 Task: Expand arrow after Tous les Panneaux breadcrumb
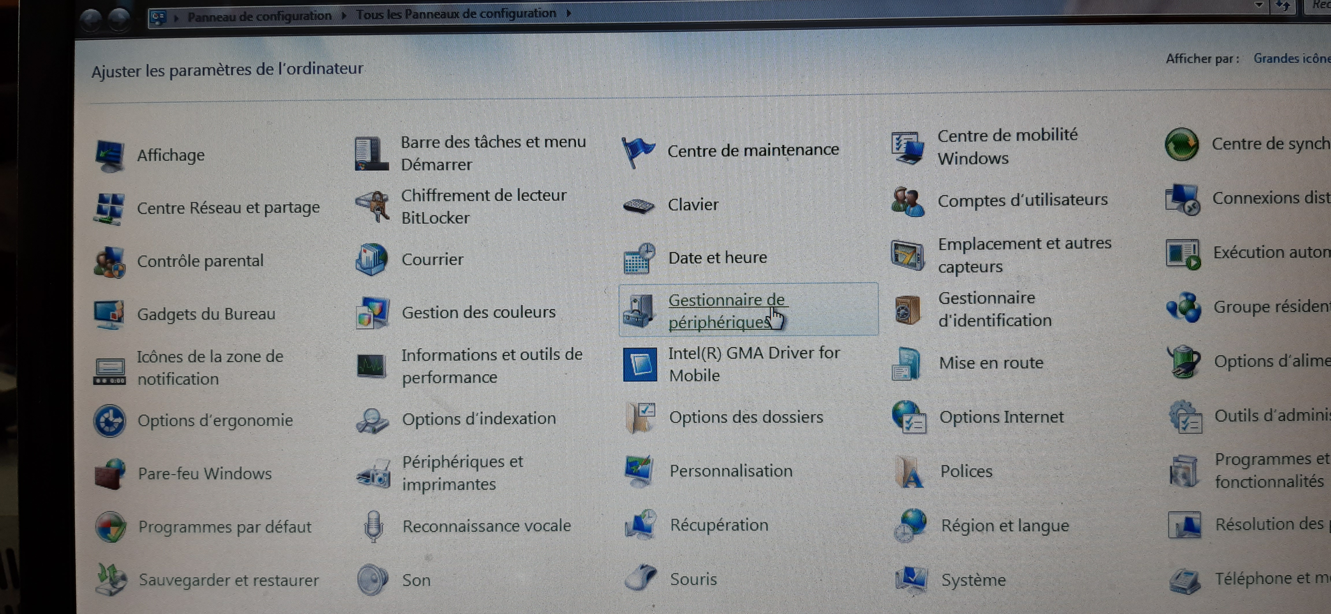[569, 13]
